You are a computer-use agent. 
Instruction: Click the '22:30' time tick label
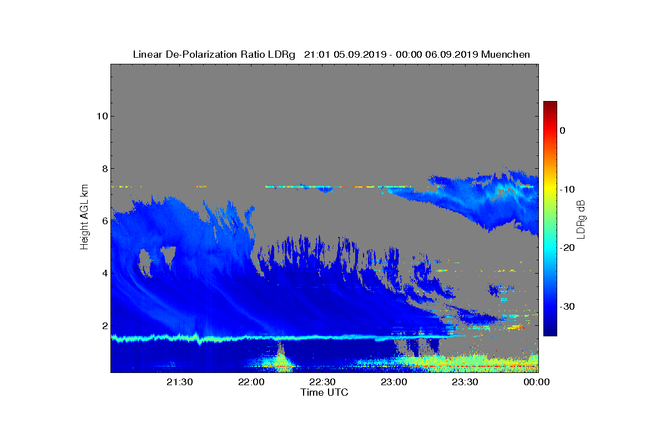tap(322, 382)
